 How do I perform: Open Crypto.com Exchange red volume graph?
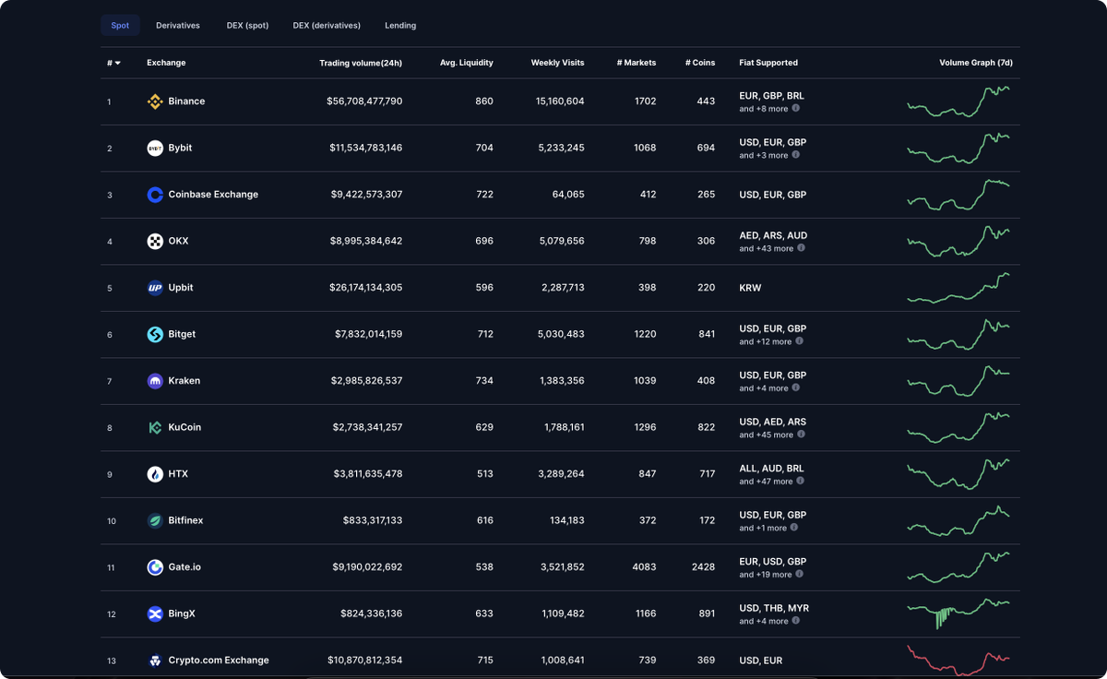pos(958,661)
